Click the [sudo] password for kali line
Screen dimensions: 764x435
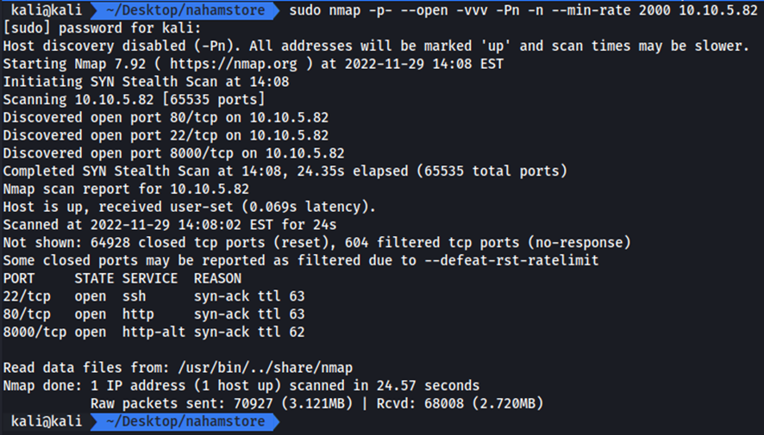[x=100, y=28]
